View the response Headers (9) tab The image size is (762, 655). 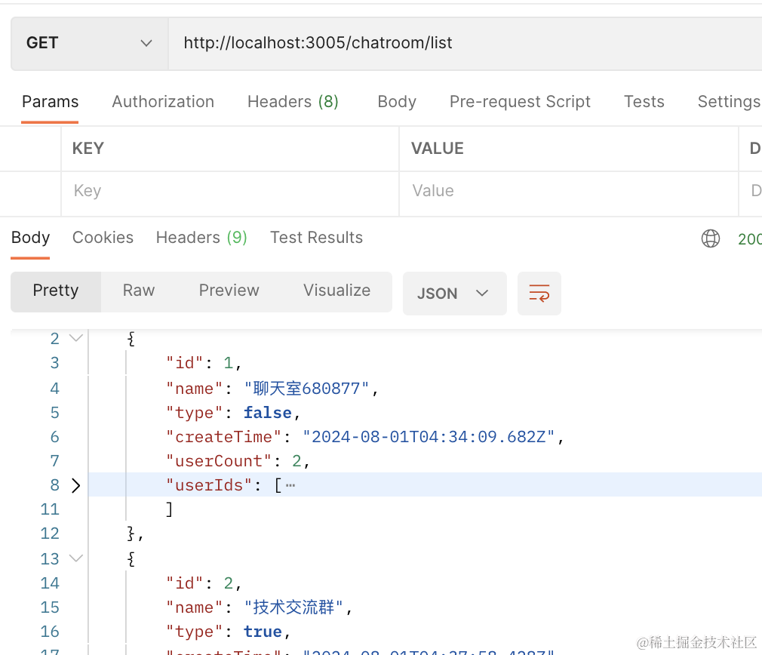tap(201, 238)
